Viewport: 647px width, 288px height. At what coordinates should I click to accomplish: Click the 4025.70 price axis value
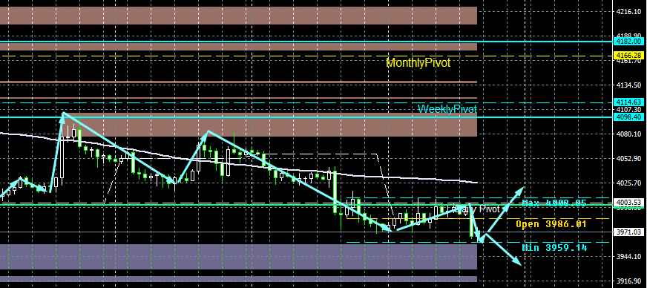(630, 183)
